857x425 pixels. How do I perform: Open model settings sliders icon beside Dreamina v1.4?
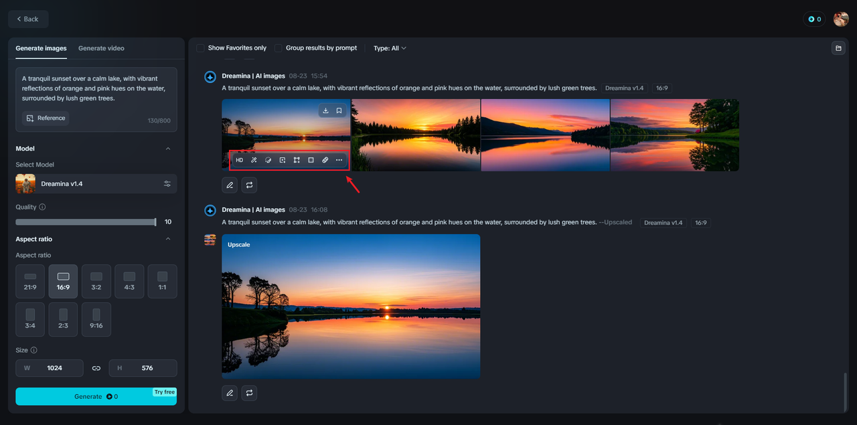(167, 184)
